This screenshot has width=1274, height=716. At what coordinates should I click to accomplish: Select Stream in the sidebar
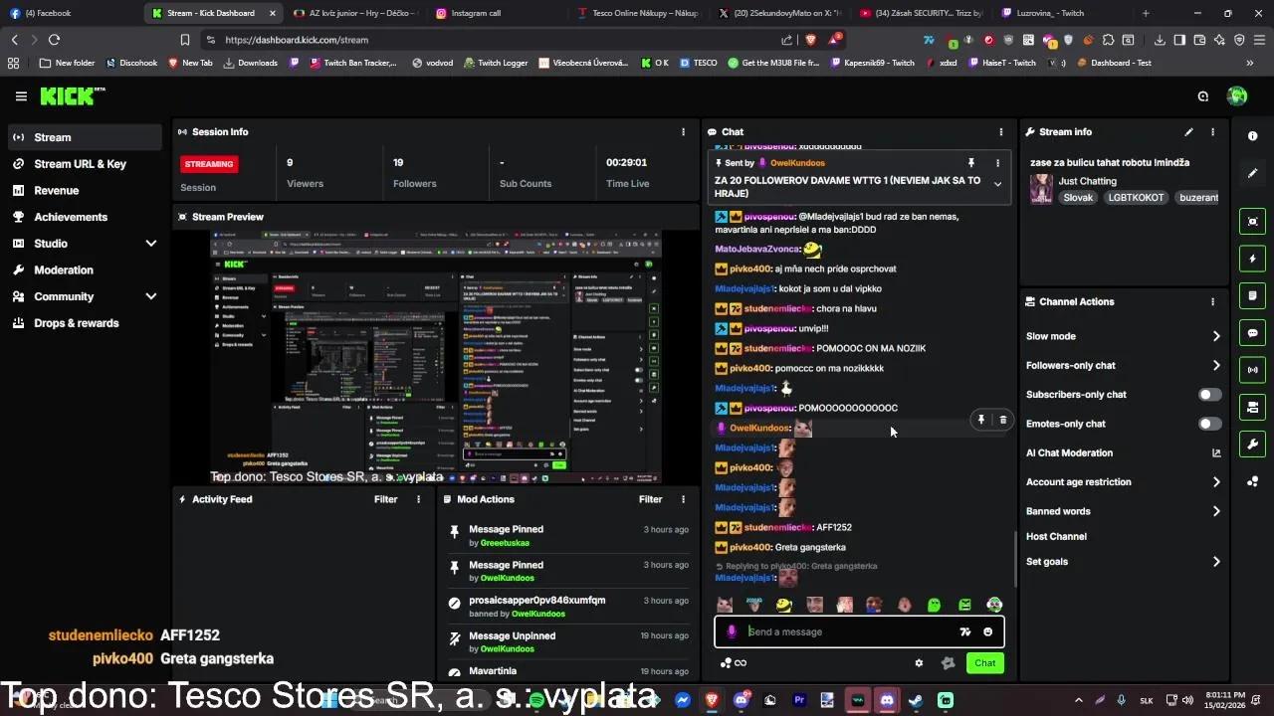(85, 137)
